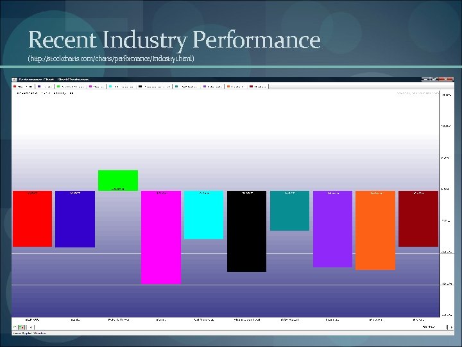Toggle the black legend entry
The image size is (462, 347).
[x=154, y=87]
